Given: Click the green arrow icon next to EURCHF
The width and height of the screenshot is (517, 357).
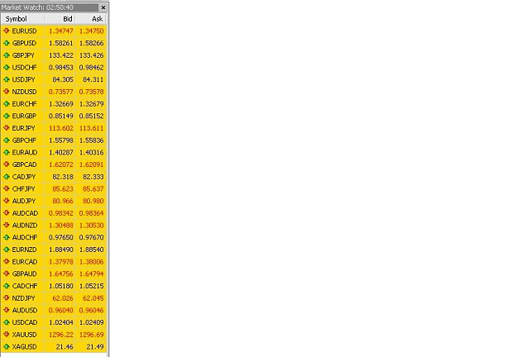Looking at the screenshot, I should (x=7, y=104).
